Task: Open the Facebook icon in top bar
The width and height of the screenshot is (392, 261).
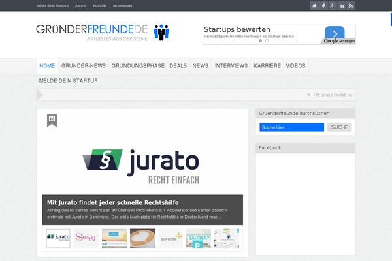Action: pos(323,6)
